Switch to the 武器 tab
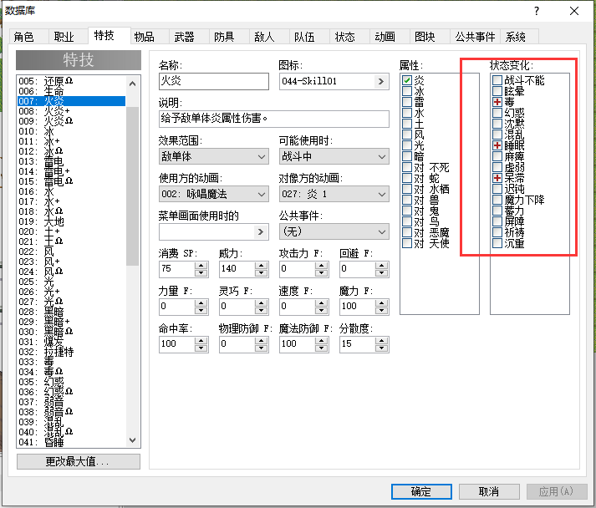Image resolution: width=596 pixels, height=508 pixels. pyautogui.click(x=185, y=37)
